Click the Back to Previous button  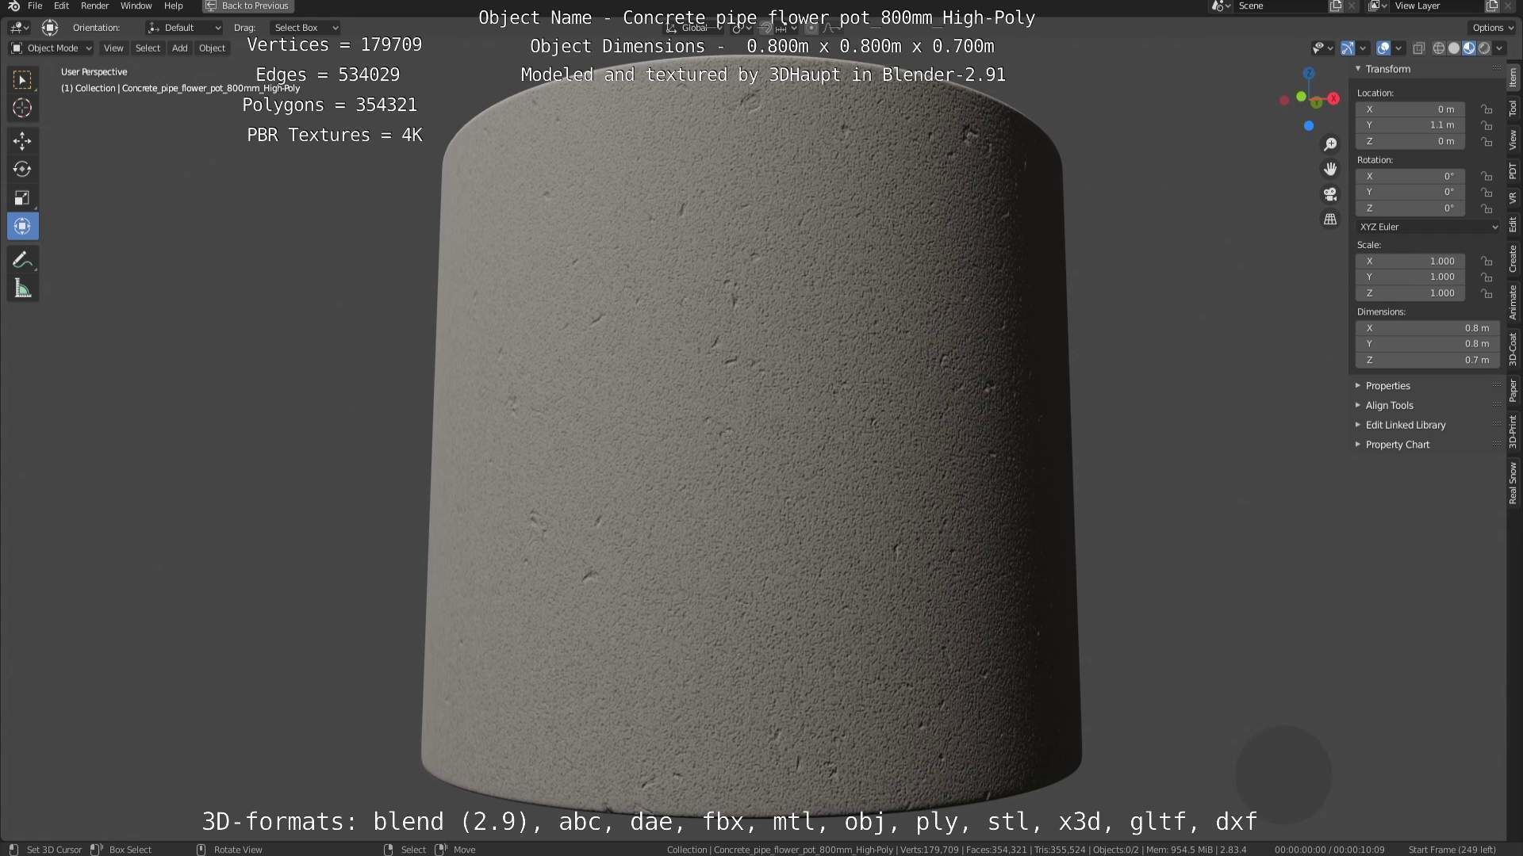tap(248, 6)
